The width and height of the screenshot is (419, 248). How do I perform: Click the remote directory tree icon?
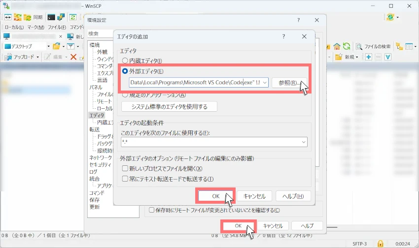point(399,46)
